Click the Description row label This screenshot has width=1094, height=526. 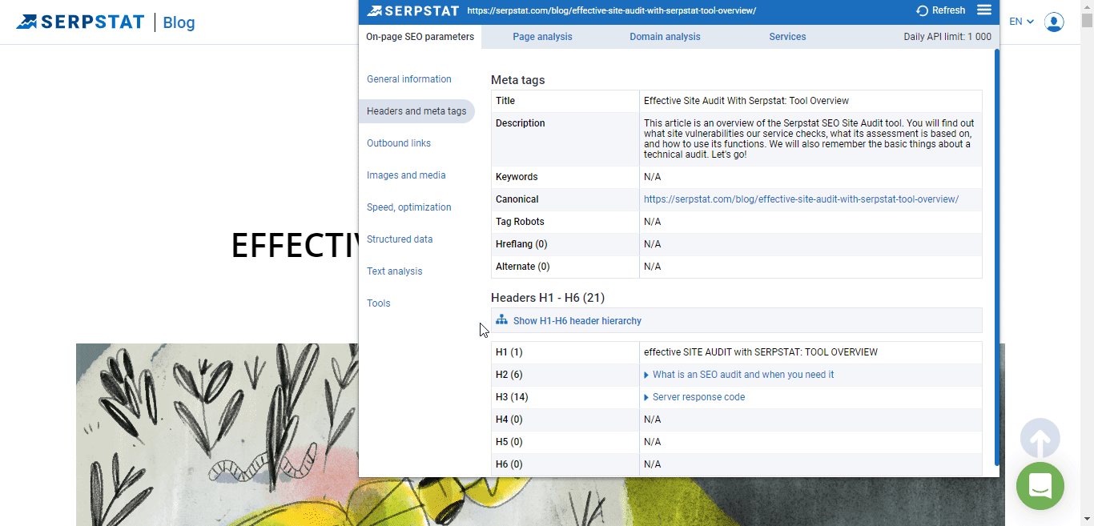[x=520, y=123]
